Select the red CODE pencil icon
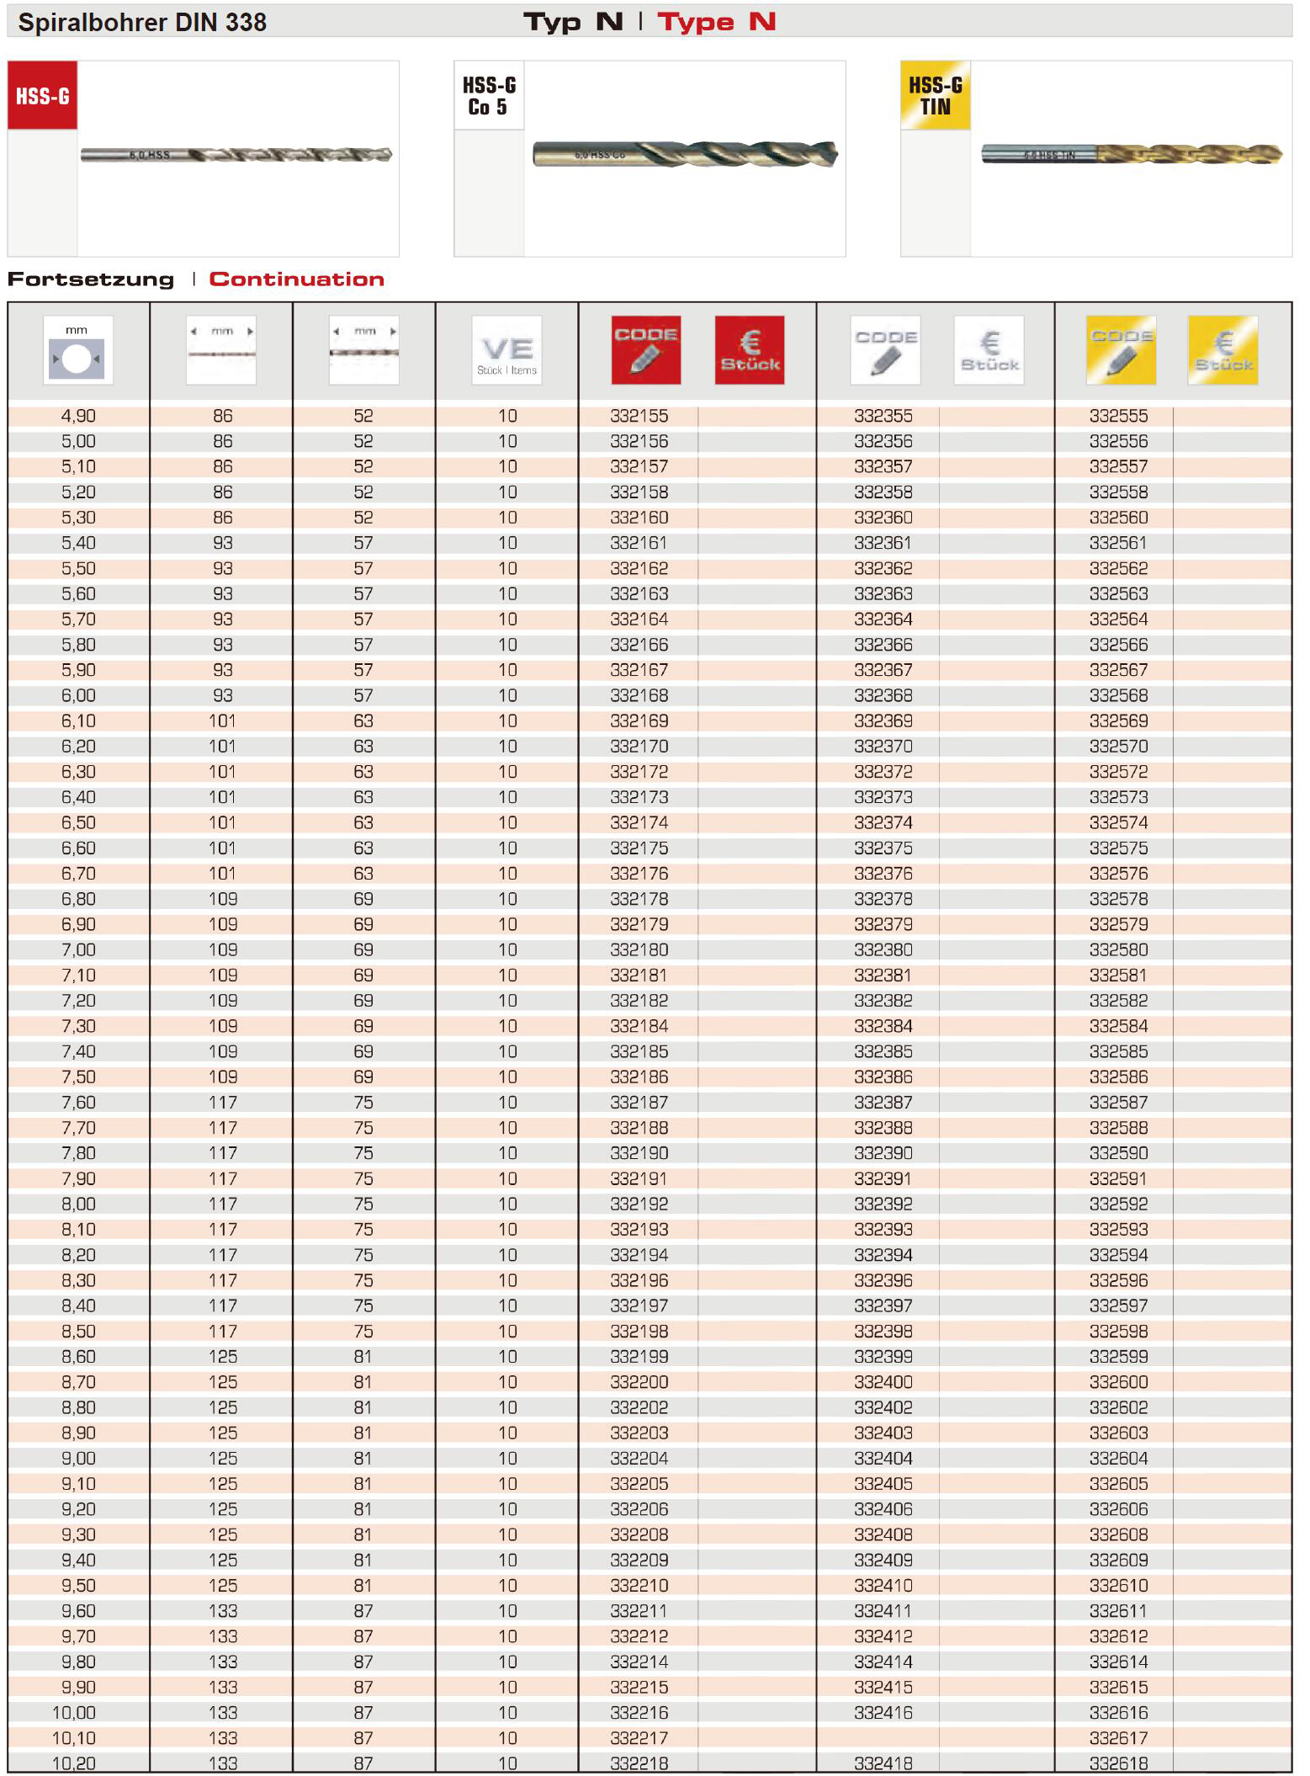Image resolution: width=1310 pixels, height=1776 pixels. 645,350
